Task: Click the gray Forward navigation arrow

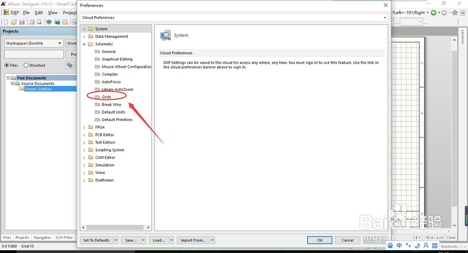Action: click(444, 13)
